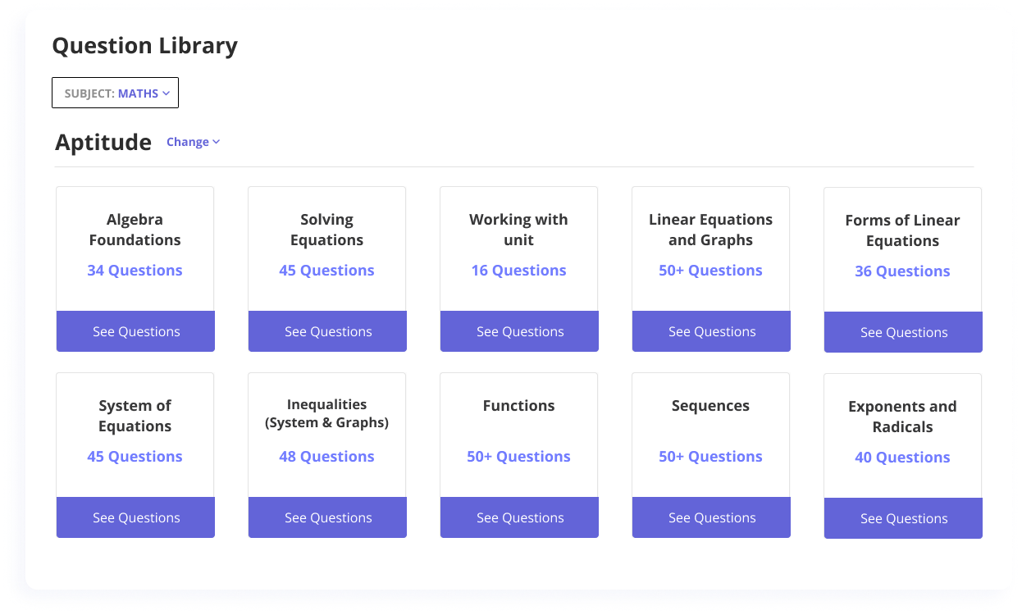Open the Subject: Maths dropdown

pos(115,93)
